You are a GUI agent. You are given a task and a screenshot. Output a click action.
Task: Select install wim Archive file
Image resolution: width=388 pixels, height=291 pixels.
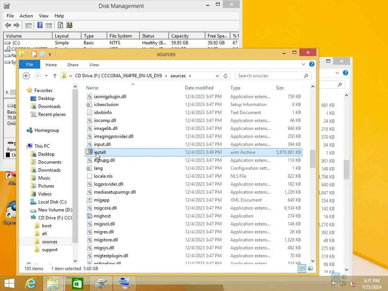(194, 152)
